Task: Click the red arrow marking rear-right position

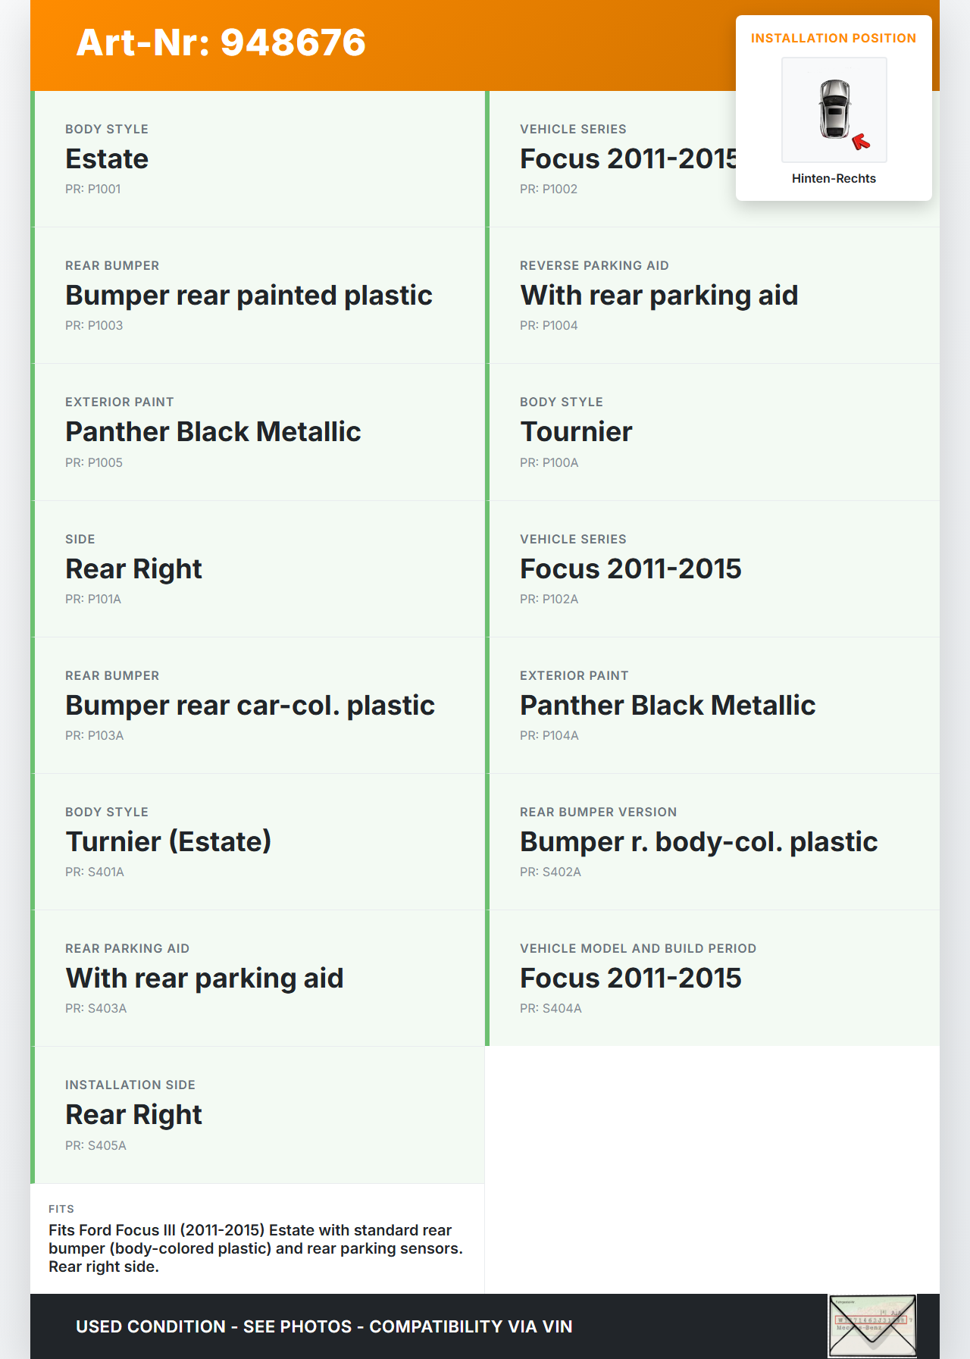Action: pyautogui.click(x=861, y=142)
